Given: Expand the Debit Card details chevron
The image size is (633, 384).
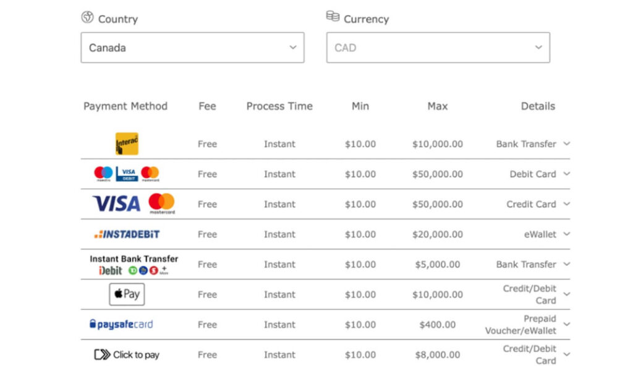Looking at the screenshot, I should pos(567,174).
